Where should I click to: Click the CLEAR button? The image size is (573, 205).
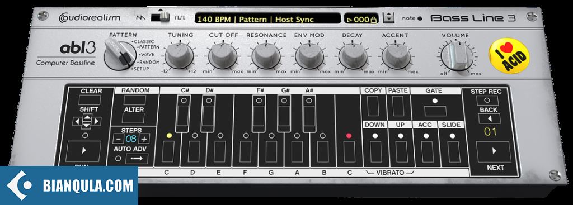pyautogui.click(x=90, y=100)
